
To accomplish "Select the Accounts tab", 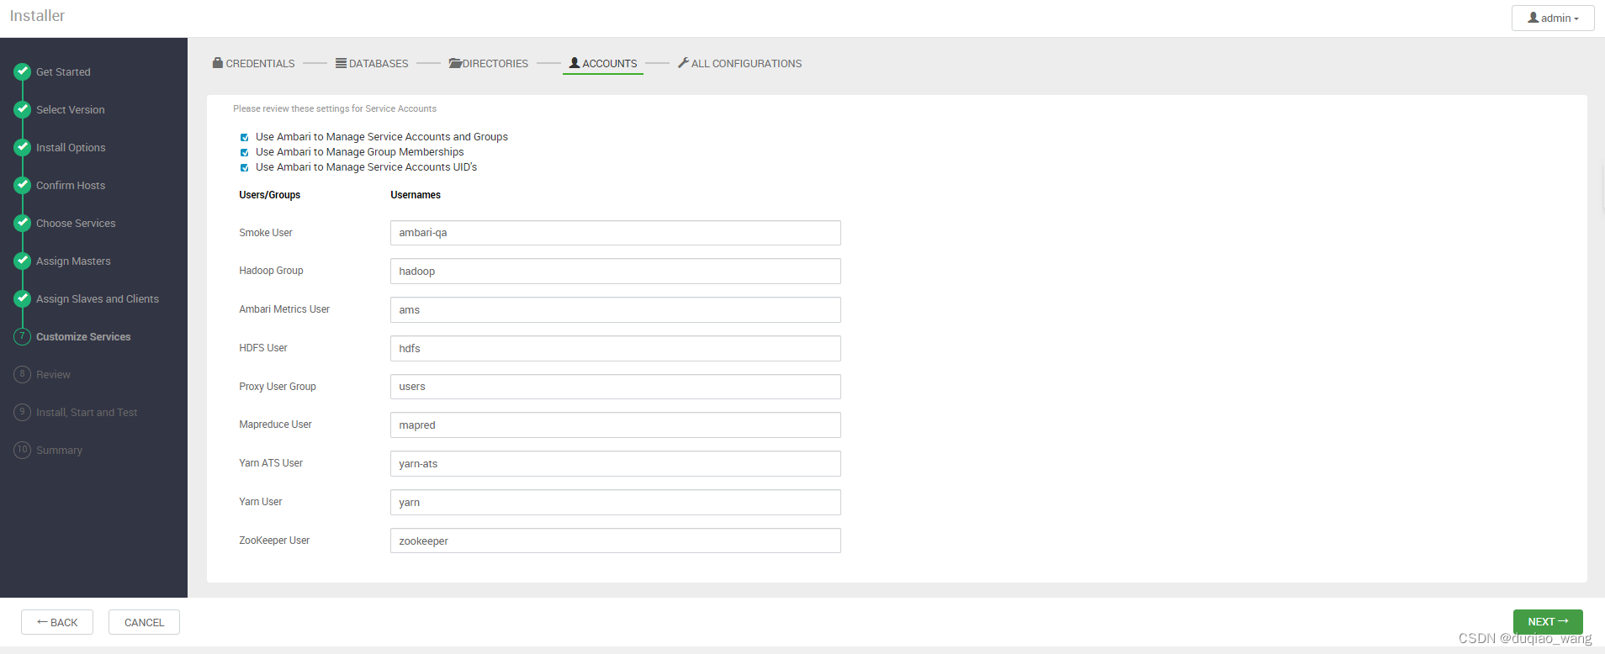I will pyautogui.click(x=603, y=63).
